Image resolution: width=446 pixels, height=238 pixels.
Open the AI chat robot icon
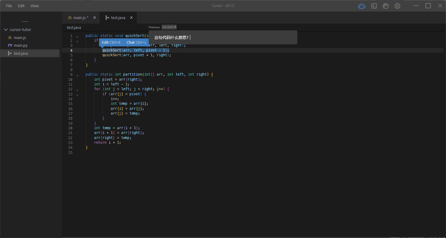point(362,6)
